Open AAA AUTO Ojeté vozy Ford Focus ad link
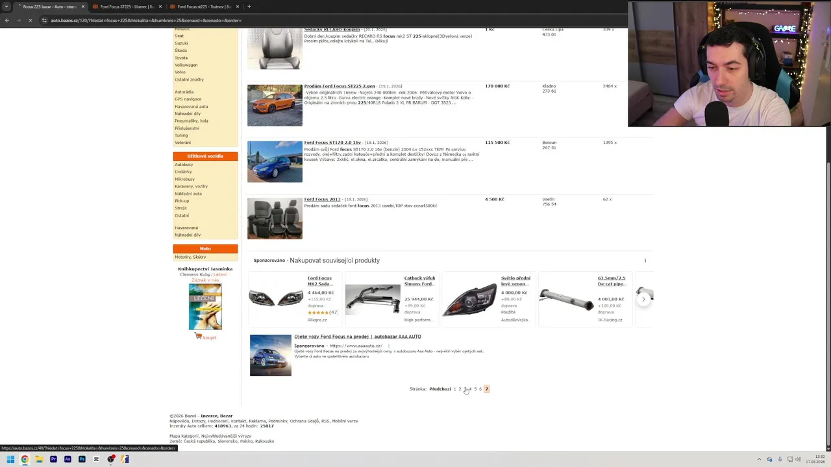The height and width of the screenshot is (467, 831). 358,337
